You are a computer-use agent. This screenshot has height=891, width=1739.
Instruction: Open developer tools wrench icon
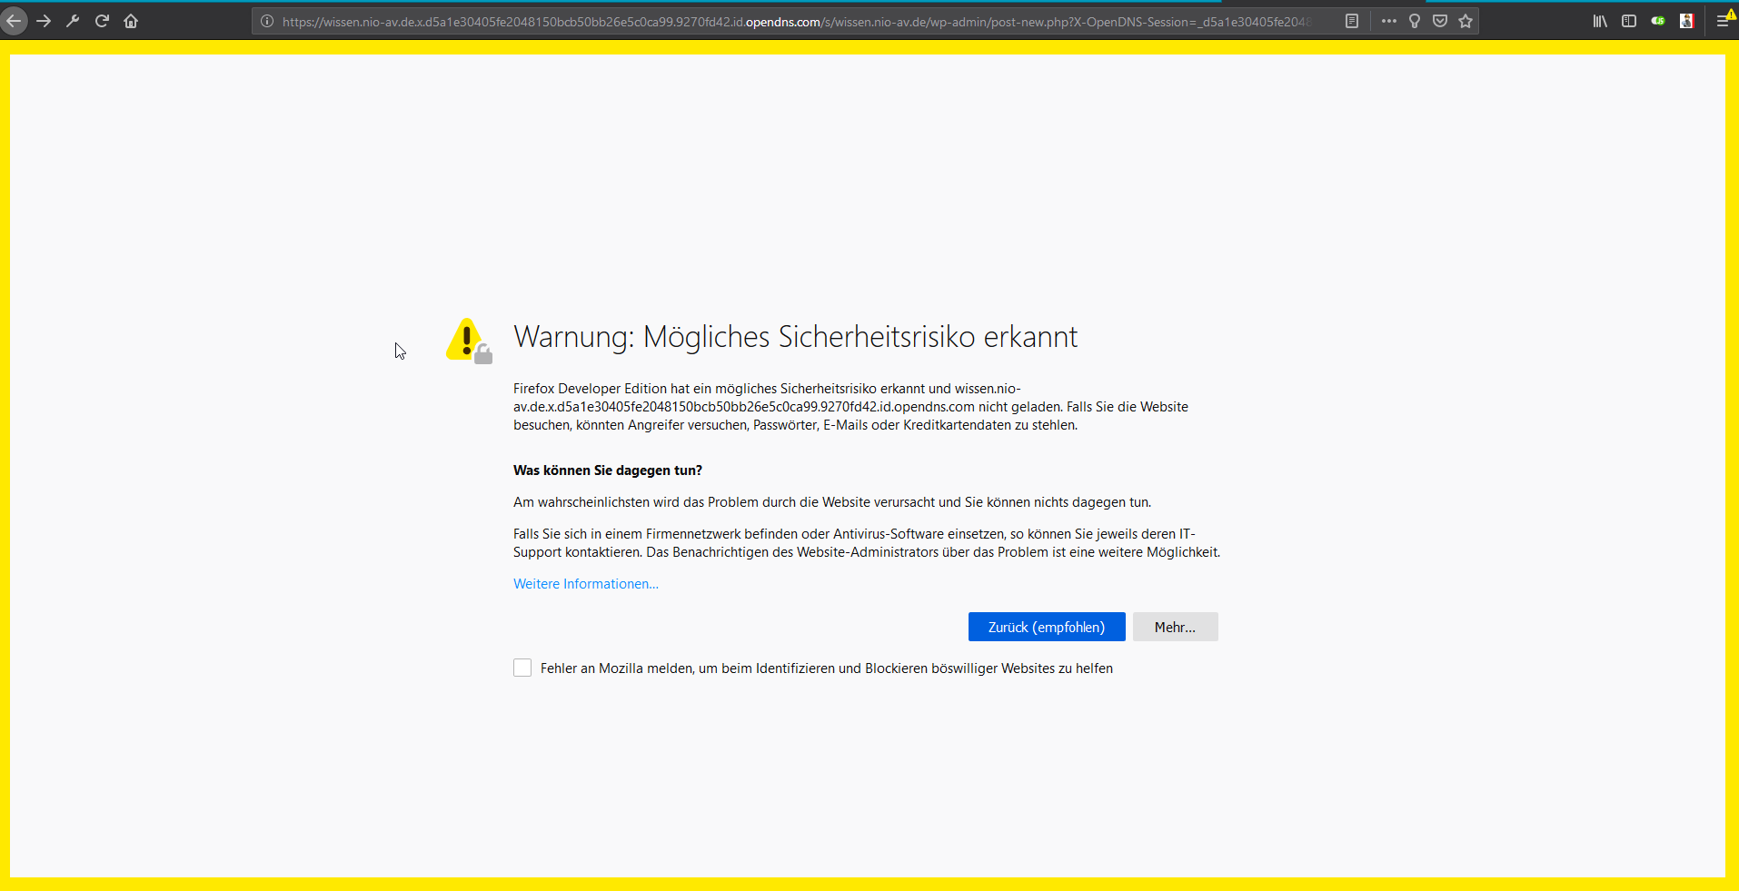73,21
